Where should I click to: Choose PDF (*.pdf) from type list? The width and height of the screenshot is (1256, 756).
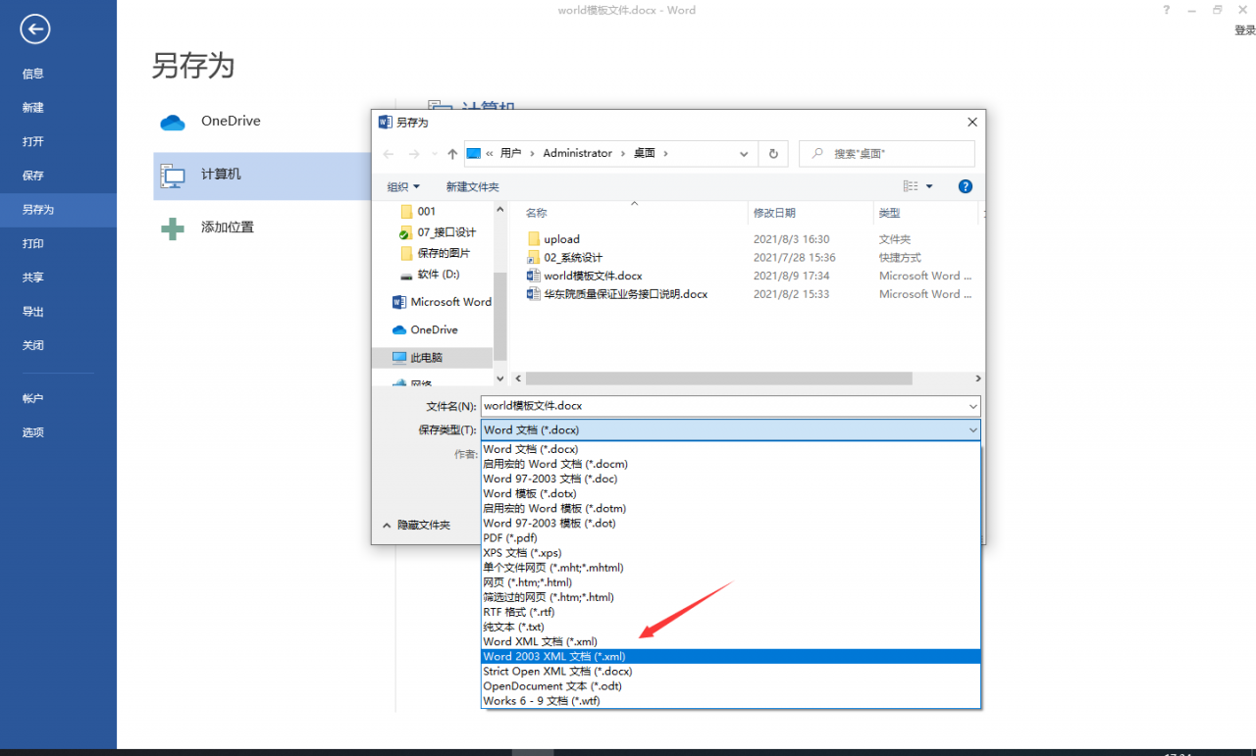pos(731,538)
